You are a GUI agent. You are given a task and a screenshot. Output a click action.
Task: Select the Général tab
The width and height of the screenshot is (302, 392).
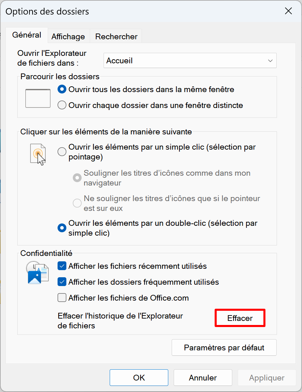point(27,35)
